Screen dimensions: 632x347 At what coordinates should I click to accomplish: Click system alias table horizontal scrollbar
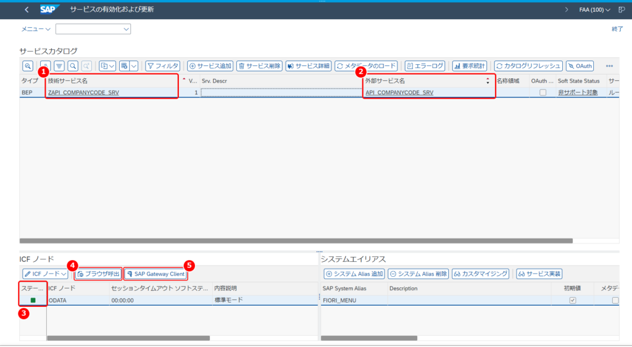click(369, 338)
